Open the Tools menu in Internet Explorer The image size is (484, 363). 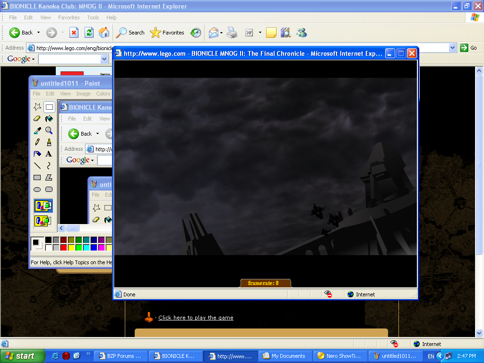click(93, 17)
